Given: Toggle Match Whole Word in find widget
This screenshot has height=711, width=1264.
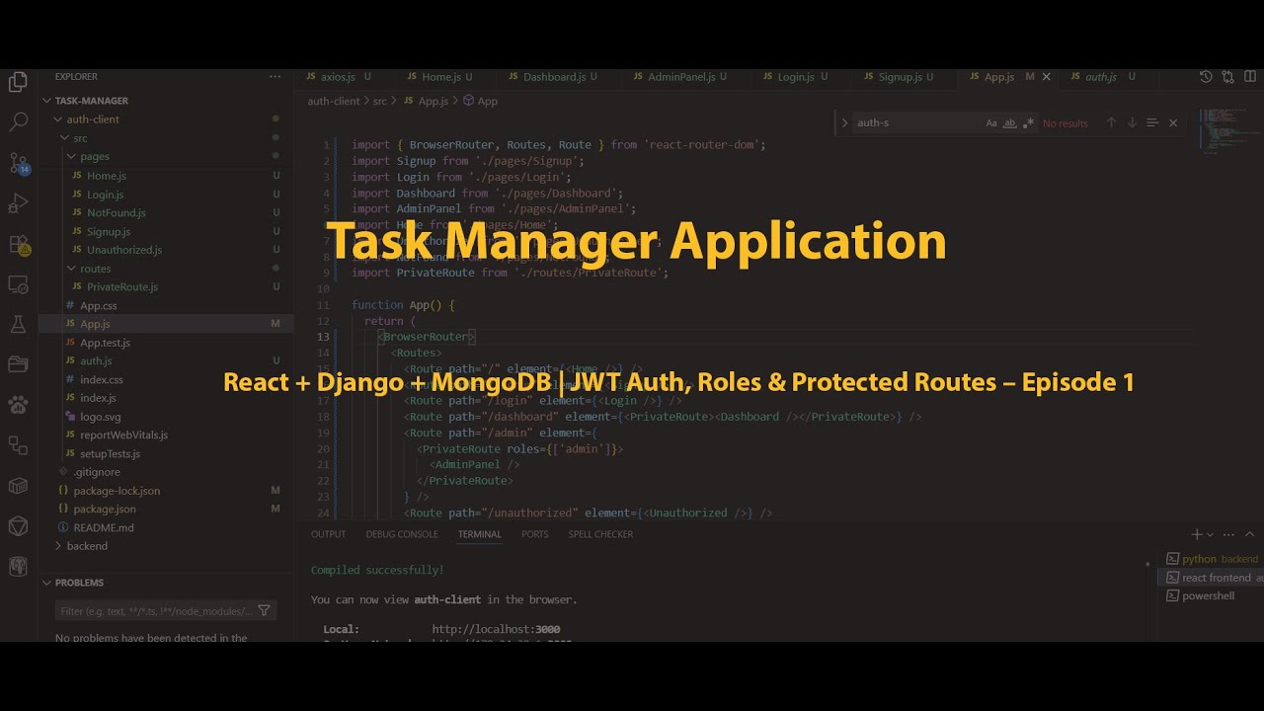Looking at the screenshot, I should [1009, 123].
